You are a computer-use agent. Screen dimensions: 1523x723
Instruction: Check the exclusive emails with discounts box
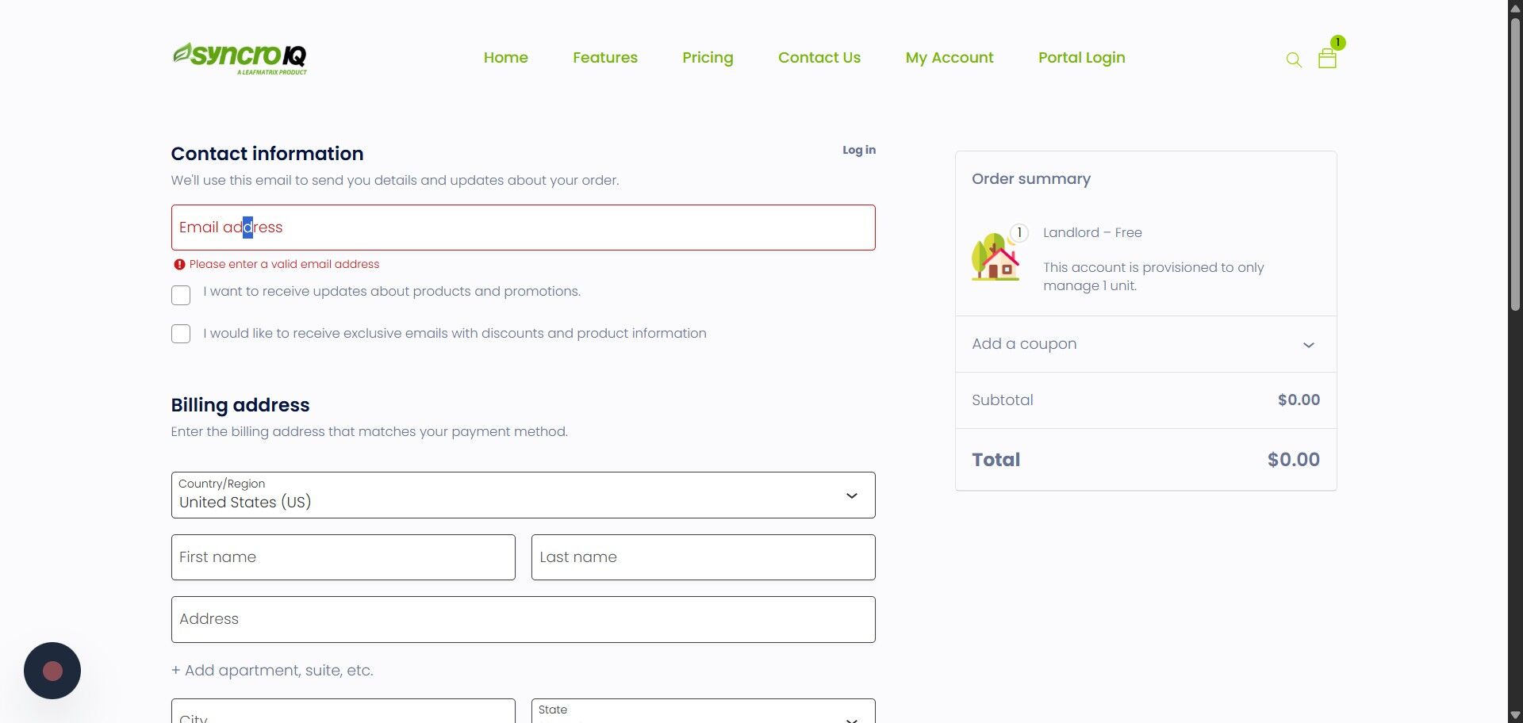[181, 334]
